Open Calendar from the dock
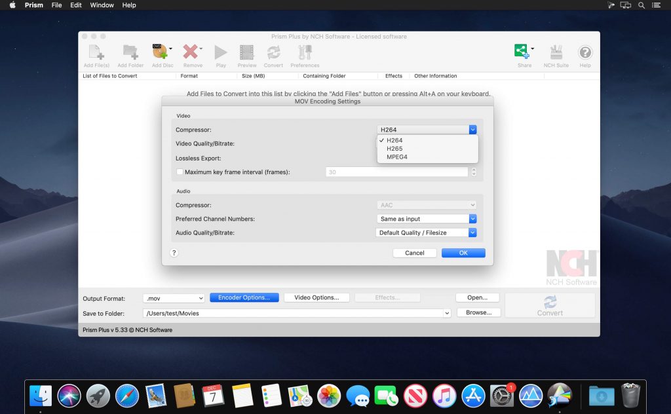Screen dimensions: 671x414 [213, 396]
